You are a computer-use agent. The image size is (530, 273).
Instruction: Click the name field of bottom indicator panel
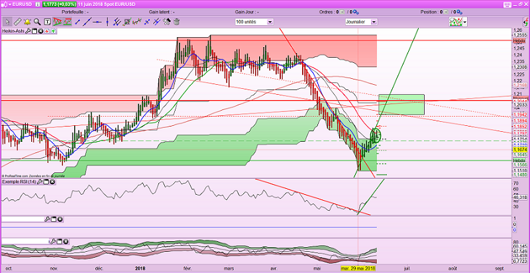(x=26, y=241)
